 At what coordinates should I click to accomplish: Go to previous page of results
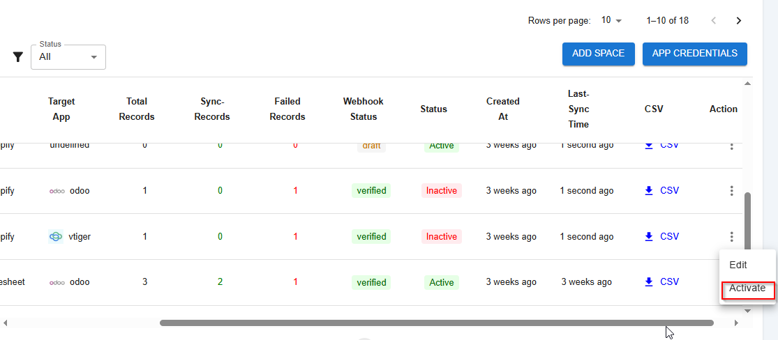click(x=713, y=20)
